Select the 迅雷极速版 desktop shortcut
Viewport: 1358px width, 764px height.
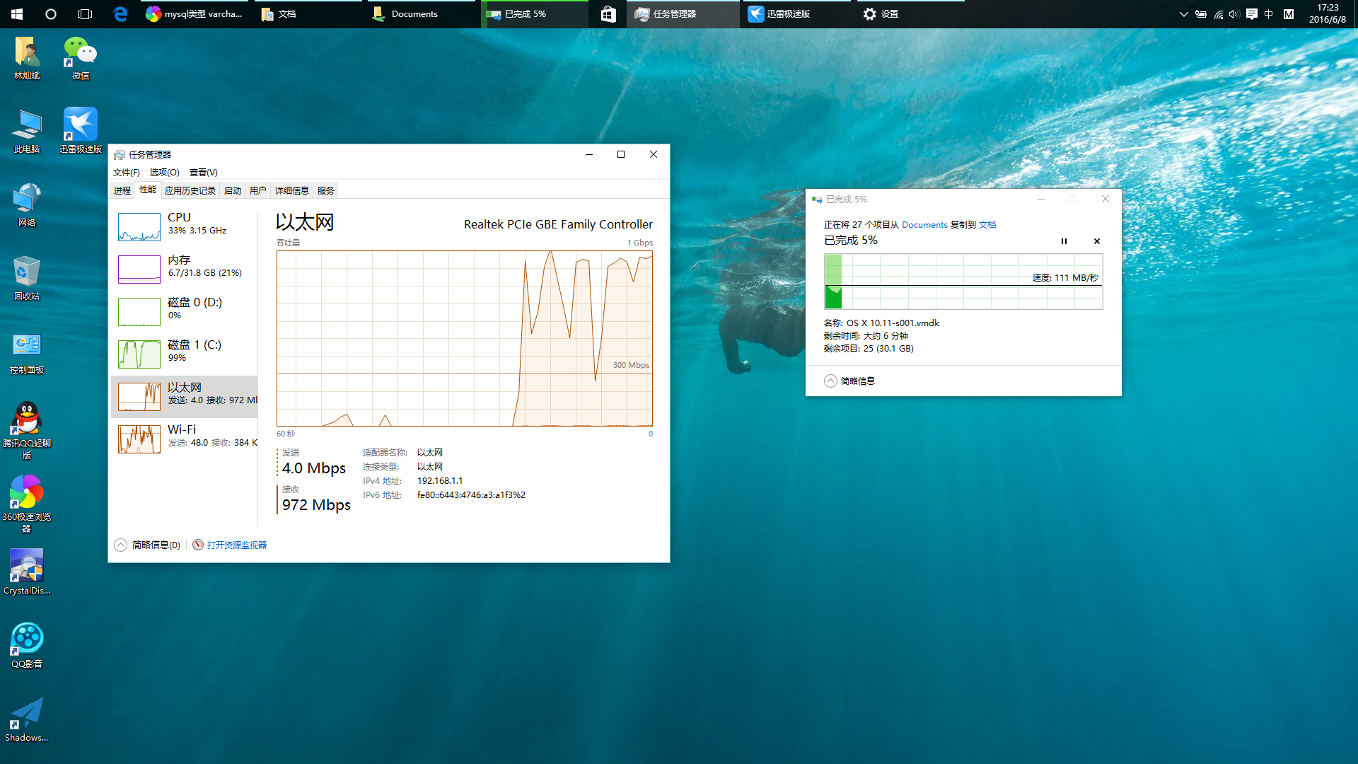point(81,130)
